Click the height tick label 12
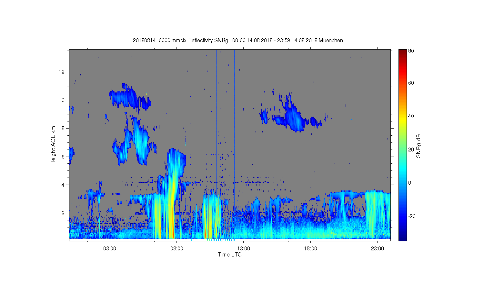 click(62, 72)
